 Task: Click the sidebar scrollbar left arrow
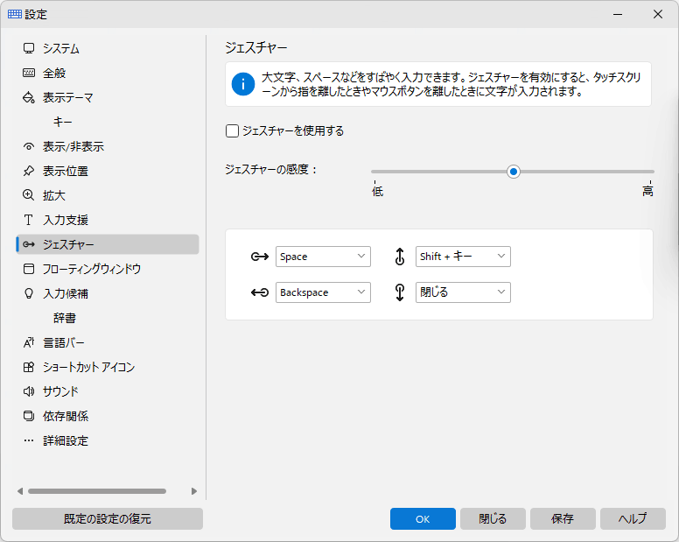coord(20,491)
